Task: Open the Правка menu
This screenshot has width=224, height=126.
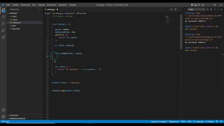Action: point(15,5)
